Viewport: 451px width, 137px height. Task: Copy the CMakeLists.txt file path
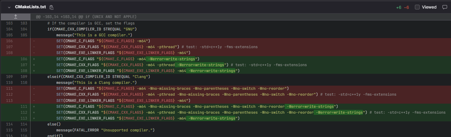pos(51,7)
